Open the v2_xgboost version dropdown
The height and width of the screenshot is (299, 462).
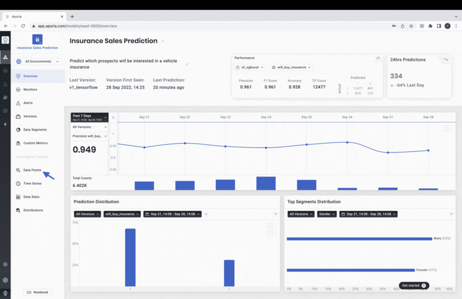coord(250,67)
